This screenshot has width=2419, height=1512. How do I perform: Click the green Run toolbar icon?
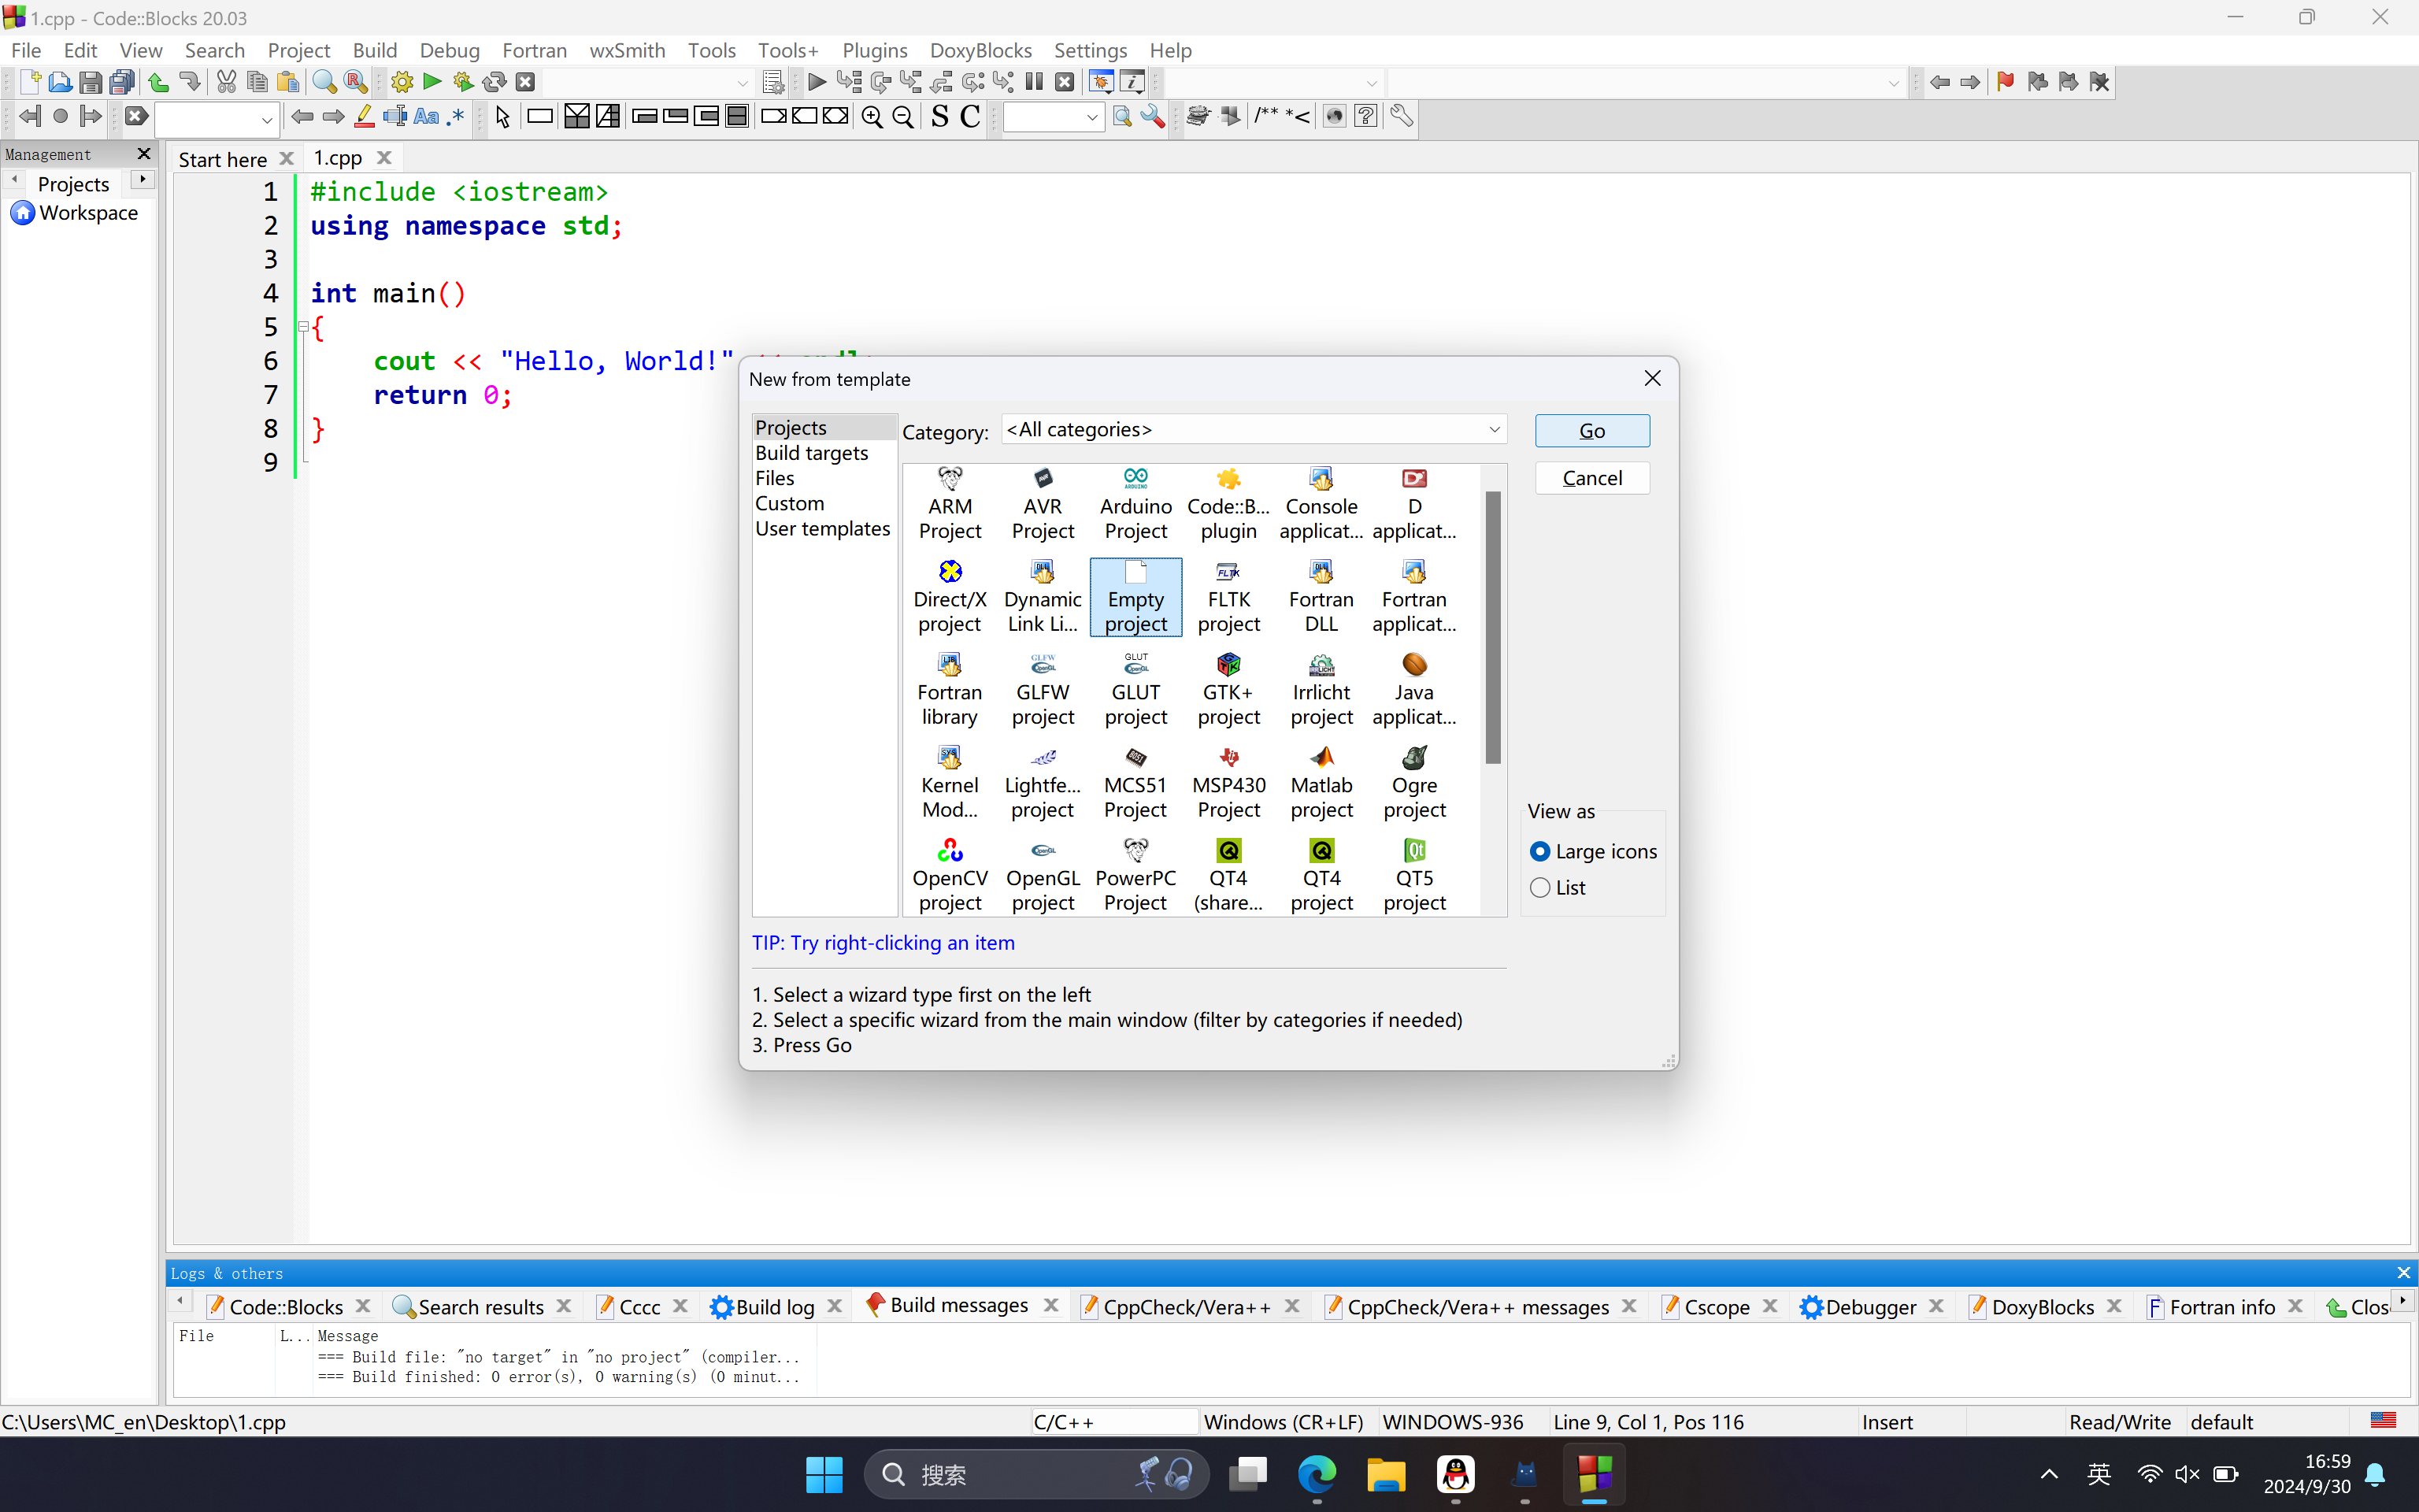[x=432, y=82]
